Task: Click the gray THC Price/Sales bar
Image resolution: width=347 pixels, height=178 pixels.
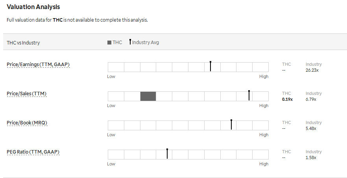Action: pos(148,96)
